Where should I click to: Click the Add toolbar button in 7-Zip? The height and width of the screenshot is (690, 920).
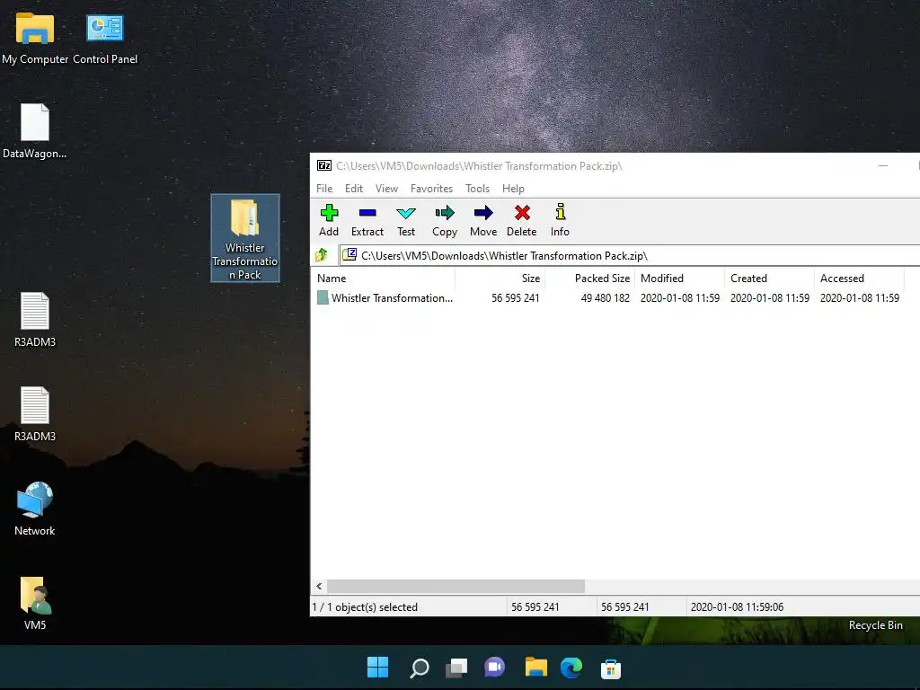[329, 221]
